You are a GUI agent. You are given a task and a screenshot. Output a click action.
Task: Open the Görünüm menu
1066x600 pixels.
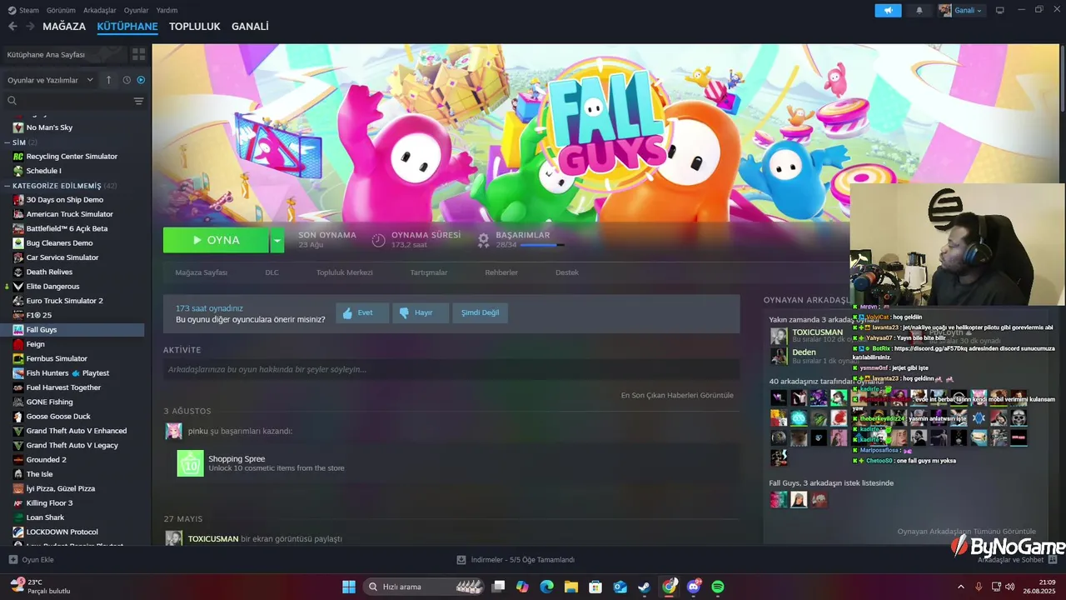tap(61, 10)
